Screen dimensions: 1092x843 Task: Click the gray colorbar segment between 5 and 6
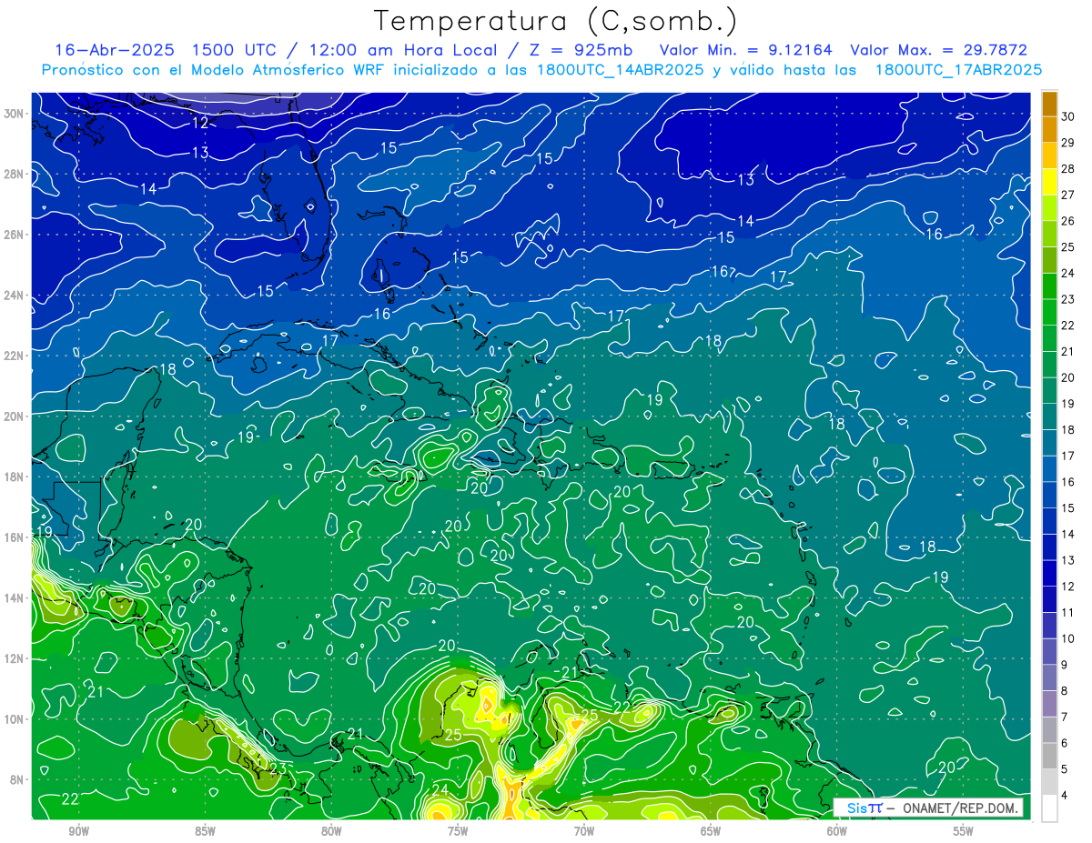1049,756
